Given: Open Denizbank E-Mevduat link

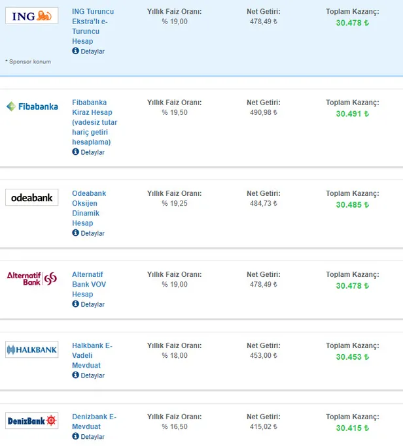Looking at the screenshot, I should click(x=94, y=421).
